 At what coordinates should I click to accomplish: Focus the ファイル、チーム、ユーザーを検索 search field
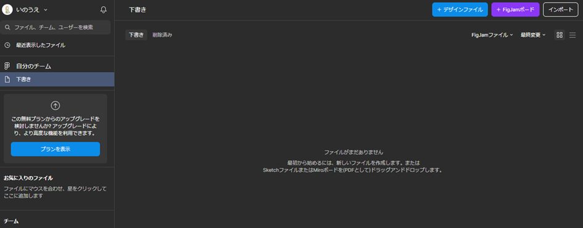[x=56, y=28]
